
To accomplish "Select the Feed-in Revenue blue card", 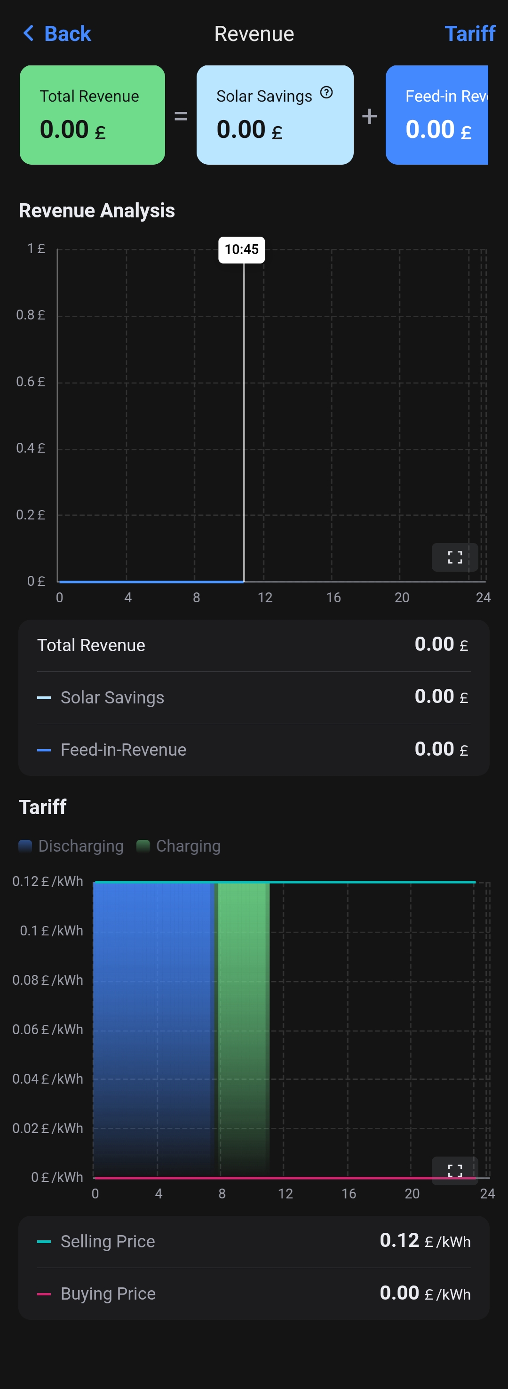I will click(x=437, y=115).
